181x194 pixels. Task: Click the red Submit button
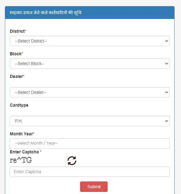[94, 187]
